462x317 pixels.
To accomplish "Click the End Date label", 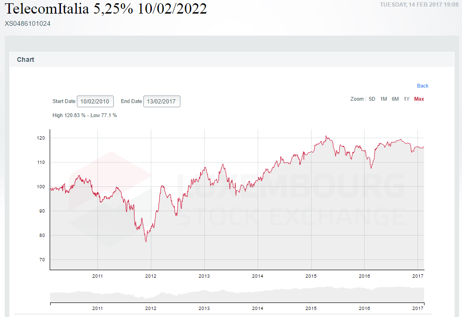I will point(131,101).
